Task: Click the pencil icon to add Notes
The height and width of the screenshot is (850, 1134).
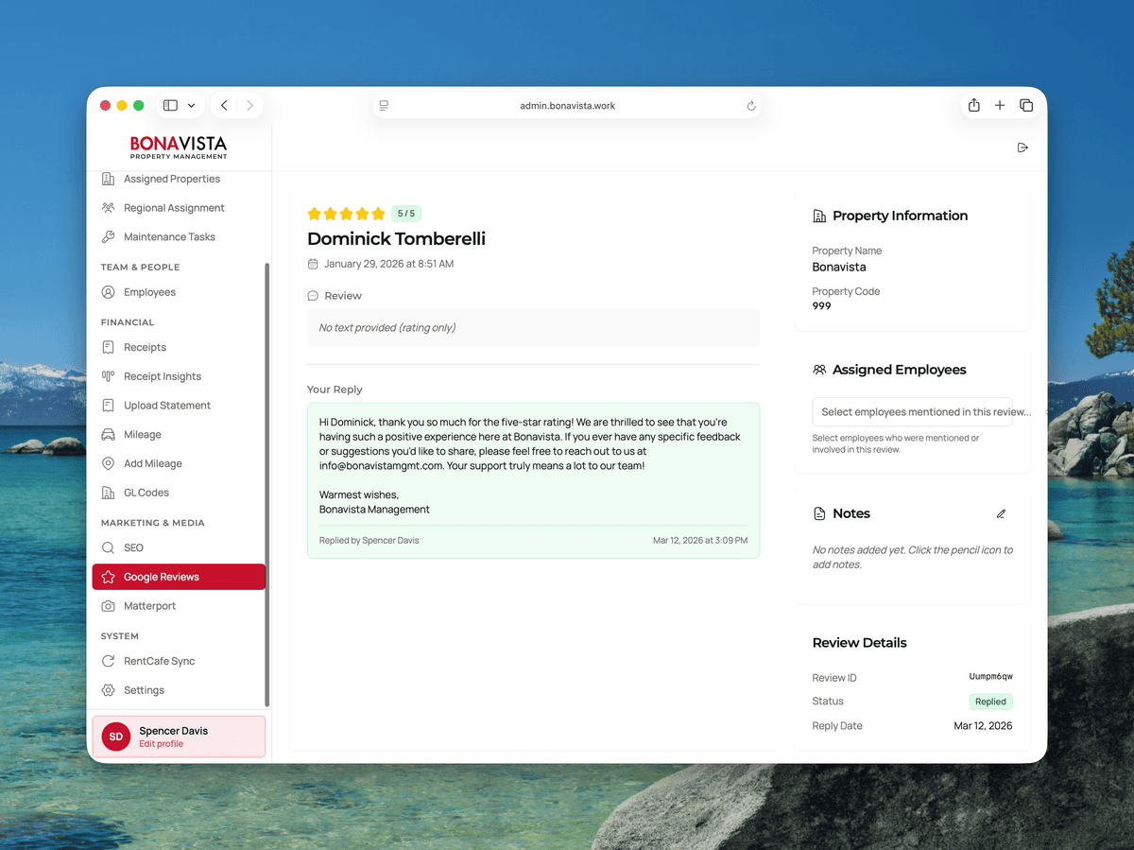Action: click(x=1001, y=513)
